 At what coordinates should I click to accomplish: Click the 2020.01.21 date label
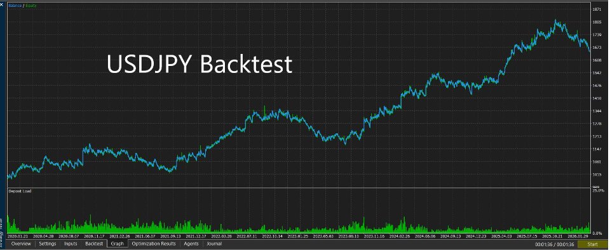pyautogui.click(x=18, y=235)
